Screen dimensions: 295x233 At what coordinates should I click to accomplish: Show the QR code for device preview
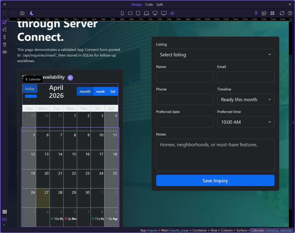click(272, 13)
